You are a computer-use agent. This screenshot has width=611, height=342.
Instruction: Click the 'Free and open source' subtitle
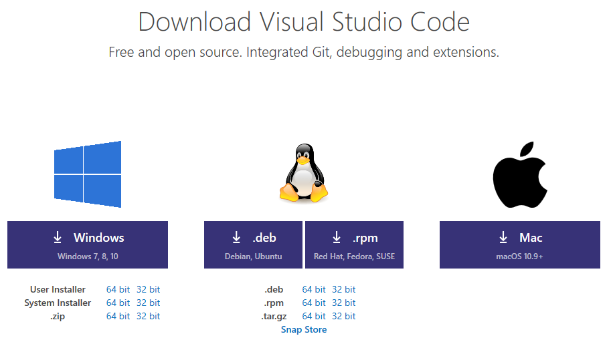tap(304, 52)
